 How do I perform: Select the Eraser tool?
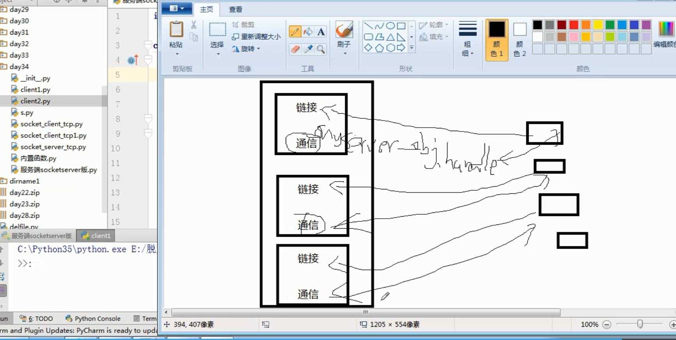point(295,49)
